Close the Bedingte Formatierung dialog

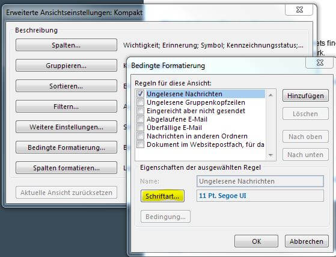(x=320, y=63)
